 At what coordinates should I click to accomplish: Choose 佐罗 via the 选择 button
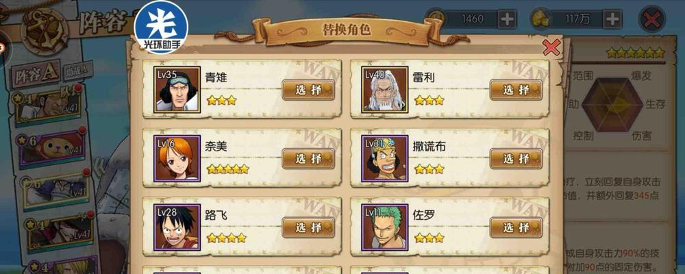click(x=516, y=227)
